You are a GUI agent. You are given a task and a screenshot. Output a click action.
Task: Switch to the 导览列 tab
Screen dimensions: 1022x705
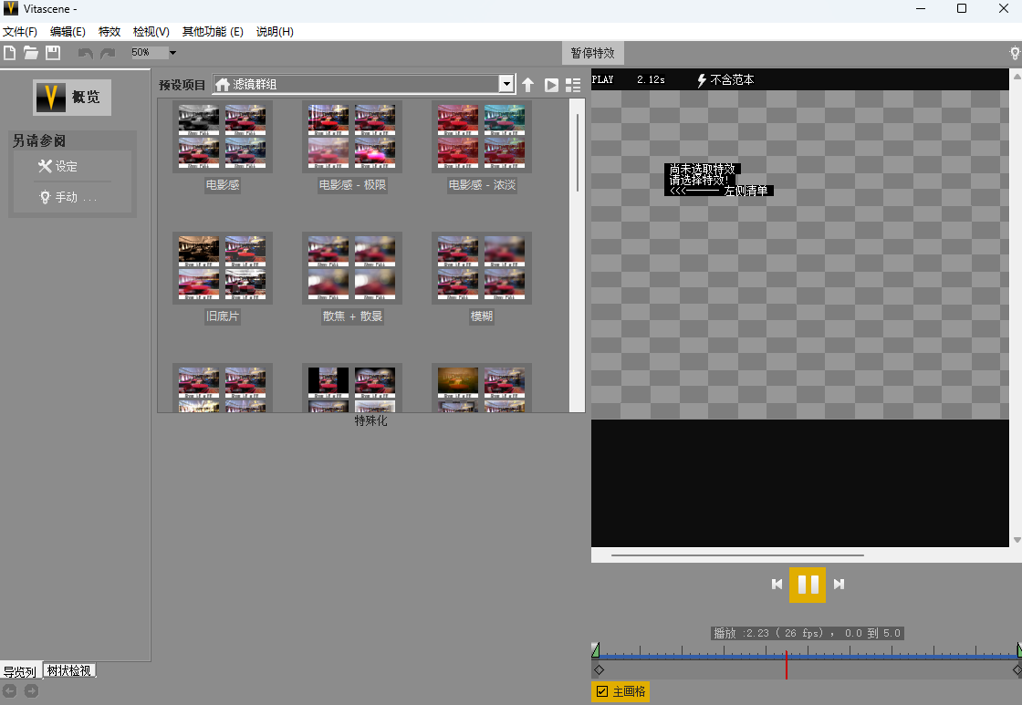point(19,671)
